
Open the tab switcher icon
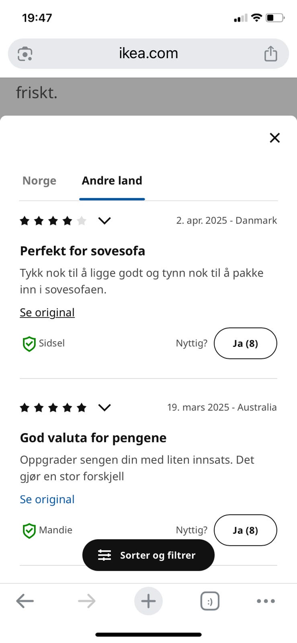(210, 601)
